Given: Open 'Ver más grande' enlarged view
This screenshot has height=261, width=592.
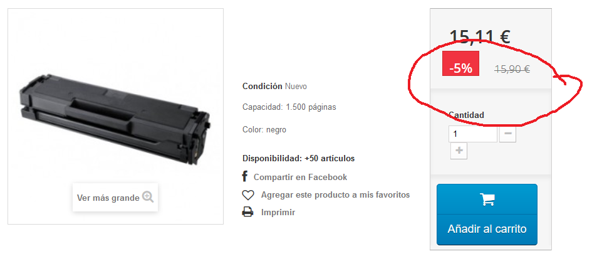Looking at the screenshot, I should click(115, 198).
